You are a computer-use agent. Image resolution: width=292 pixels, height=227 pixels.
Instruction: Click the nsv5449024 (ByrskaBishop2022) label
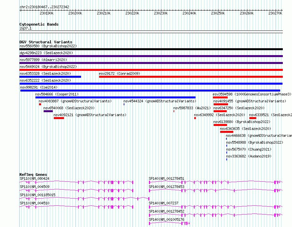[x=48, y=67]
